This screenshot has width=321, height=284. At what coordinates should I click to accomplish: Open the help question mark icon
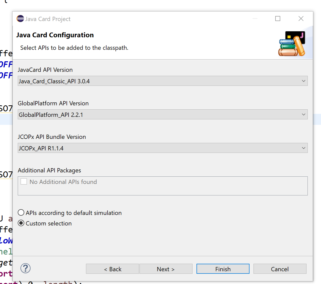pyautogui.click(x=25, y=268)
